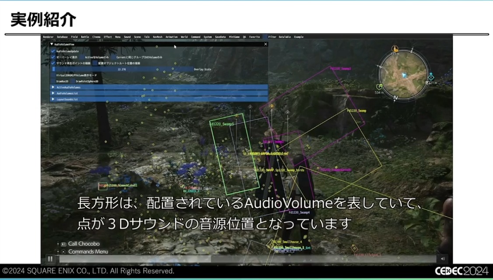Open the Command debug menu
Image resolution: width=493 pixels, height=280 pixels.
click(195, 37)
